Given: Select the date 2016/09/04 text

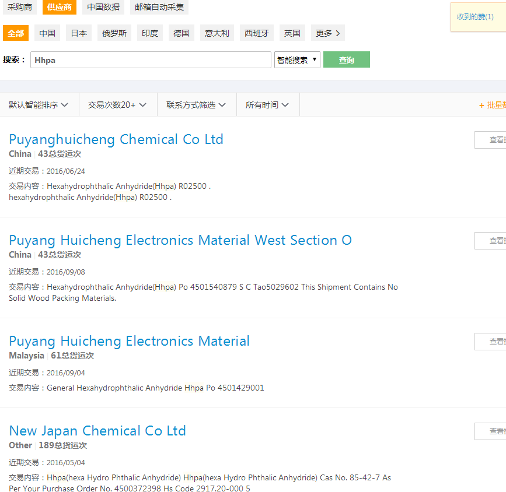Looking at the screenshot, I should click(x=66, y=373).
